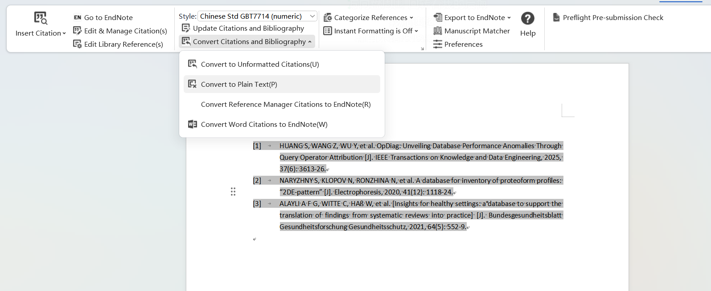Screen dimensions: 711x291
Task: Click reference number [3] in bibliography
Action: [257, 204]
